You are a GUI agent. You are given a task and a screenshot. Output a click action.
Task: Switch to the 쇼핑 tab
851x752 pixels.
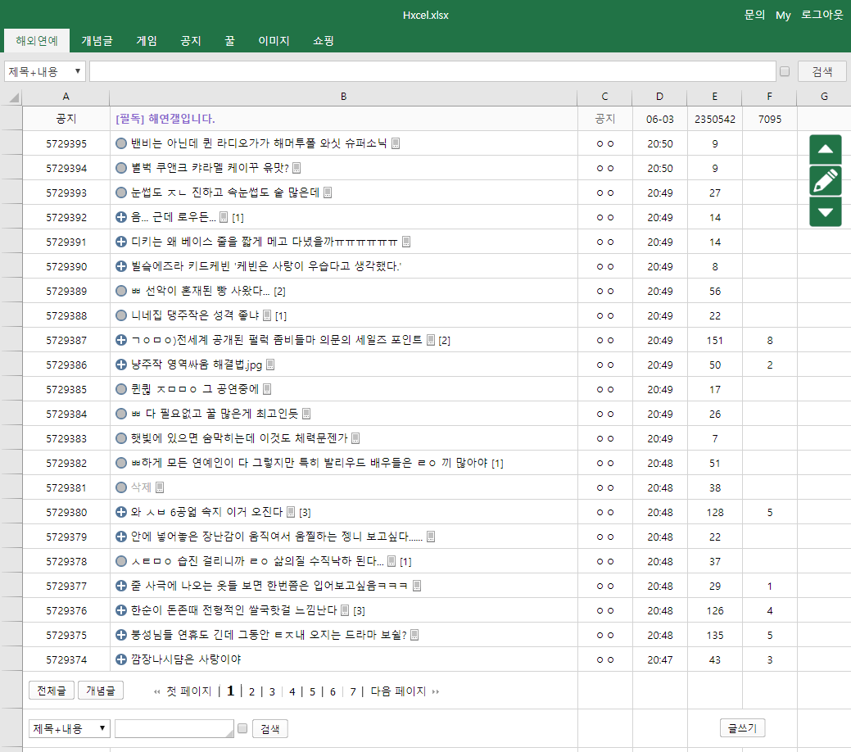click(x=324, y=41)
